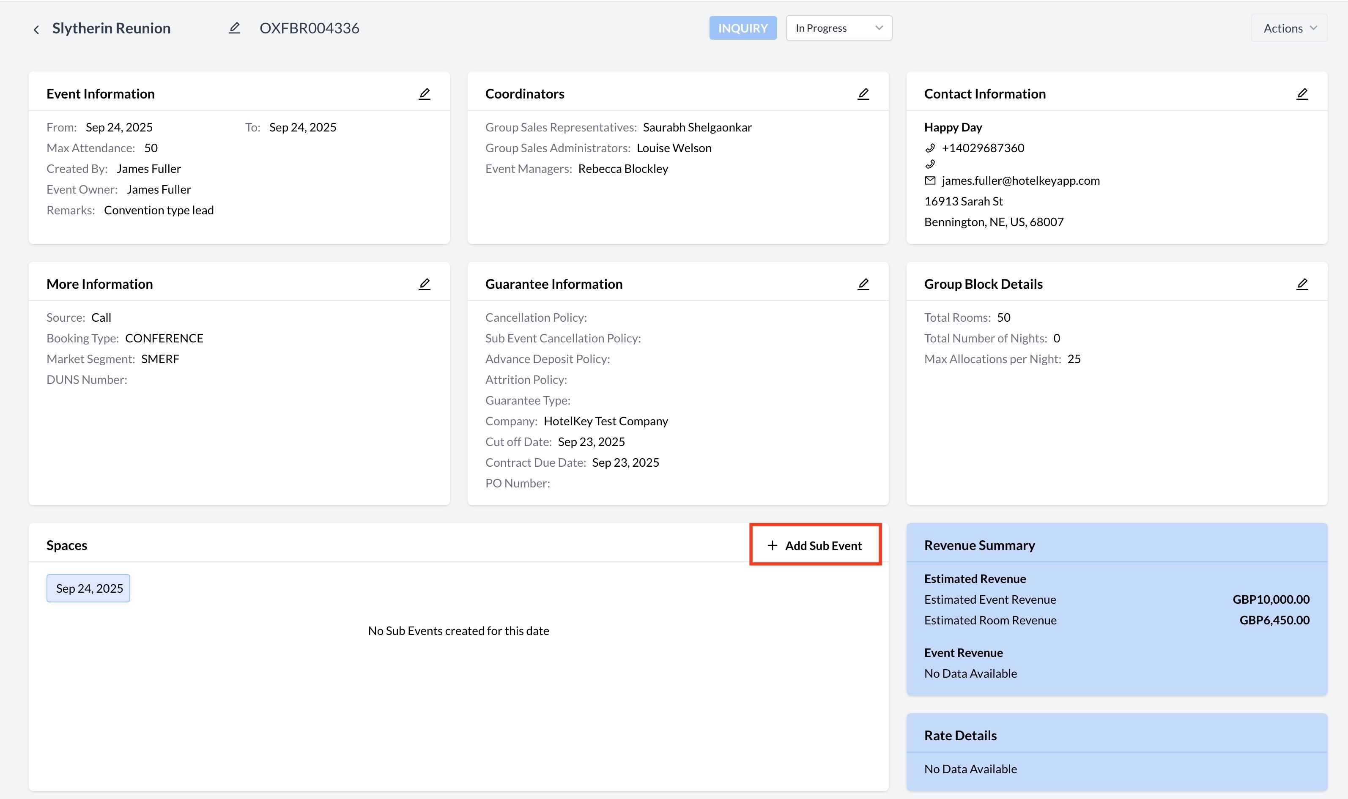Click the Rate Details panel header
The height and width of the screenshot is (799, 1348).
[960, 735]
